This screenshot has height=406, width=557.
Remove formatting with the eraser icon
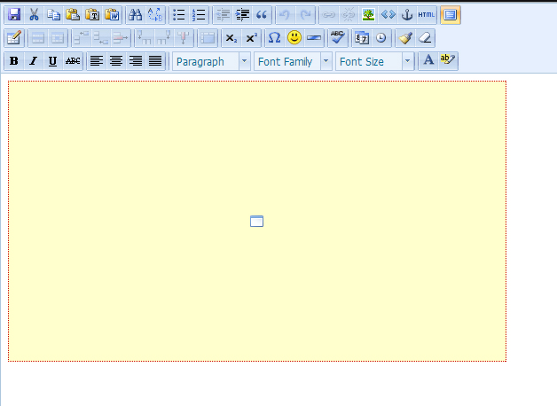point(425,38)
